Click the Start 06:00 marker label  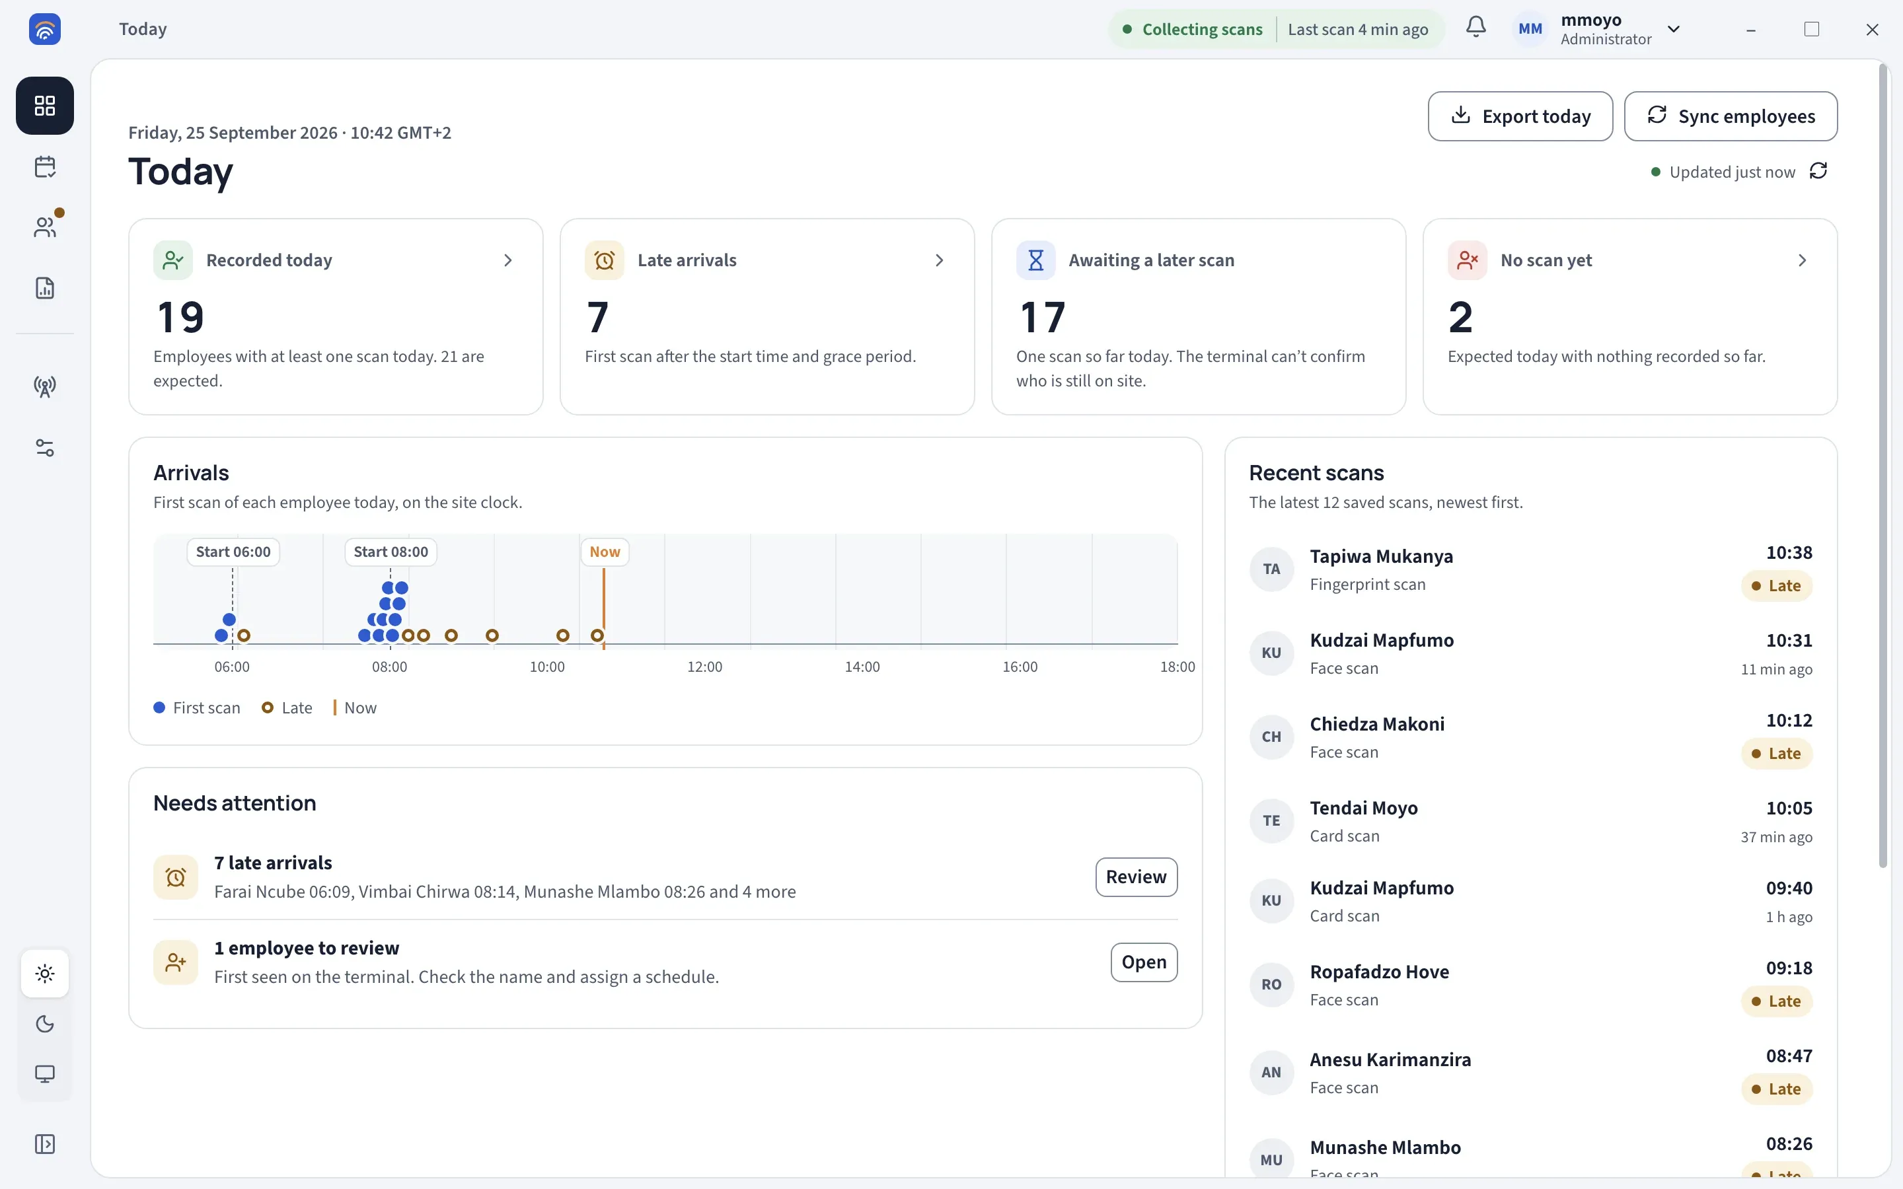pos(233,552)
